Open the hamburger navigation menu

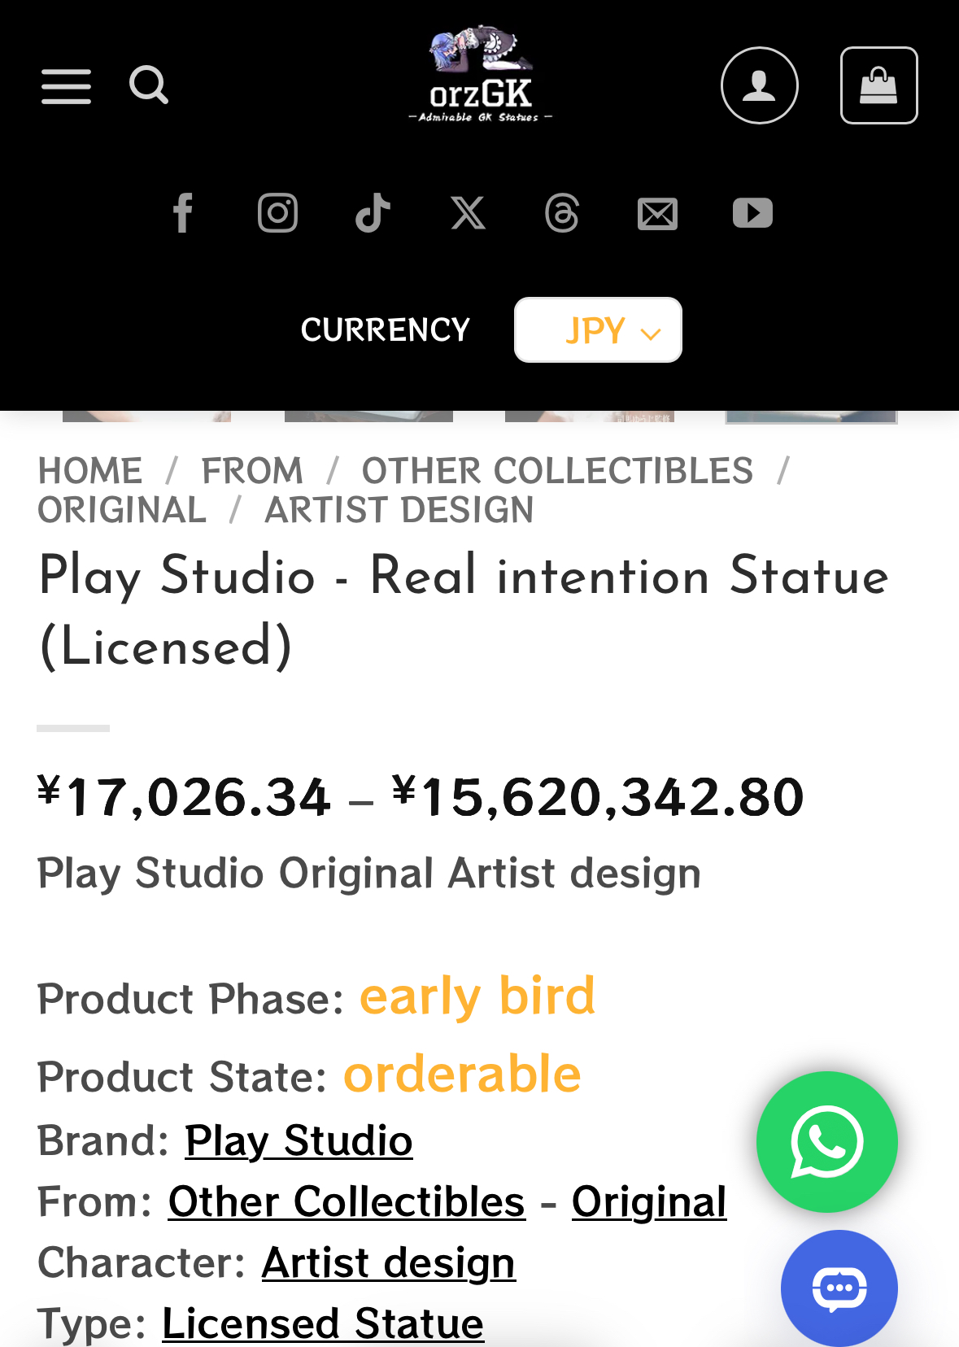(x=66, y=86)
